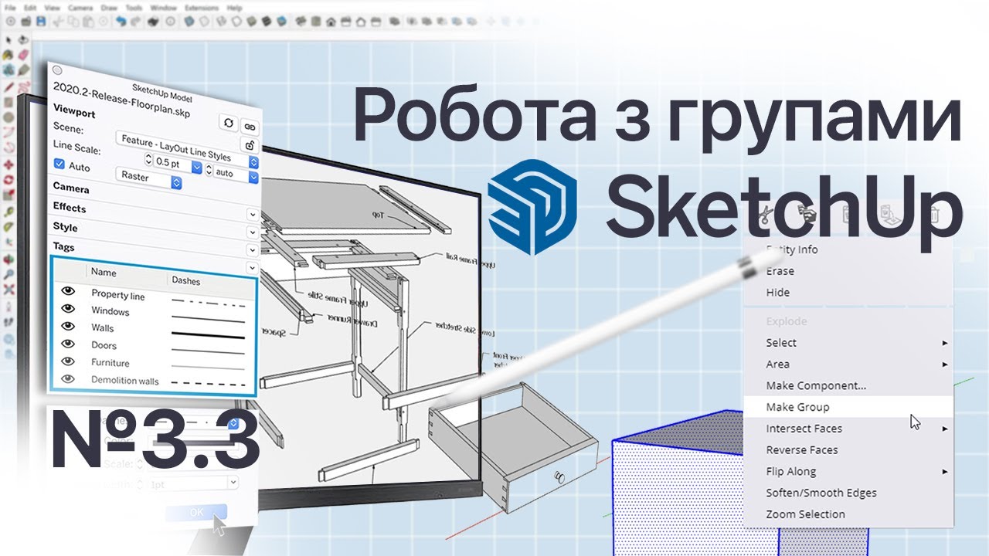The height and width of the screenshot is (556, 989).
Task: Toggle visibility of Furniture tag
Action: pos(70,361)
